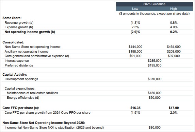This screenshot has width=195, height=132.
Task: Click the (1.9)% FFO growth value
Action: pyautogui.click(x=135, y=113)
